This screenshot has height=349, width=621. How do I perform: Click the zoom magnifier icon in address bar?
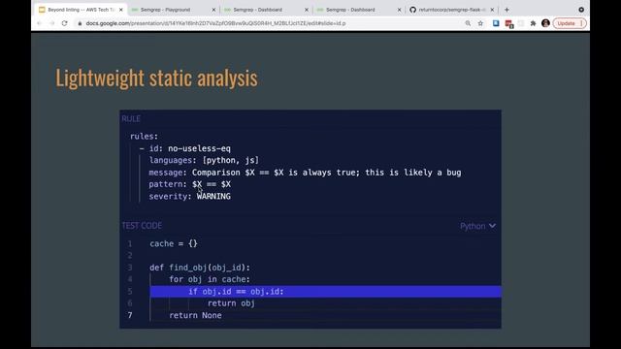(x=468, y=23)
